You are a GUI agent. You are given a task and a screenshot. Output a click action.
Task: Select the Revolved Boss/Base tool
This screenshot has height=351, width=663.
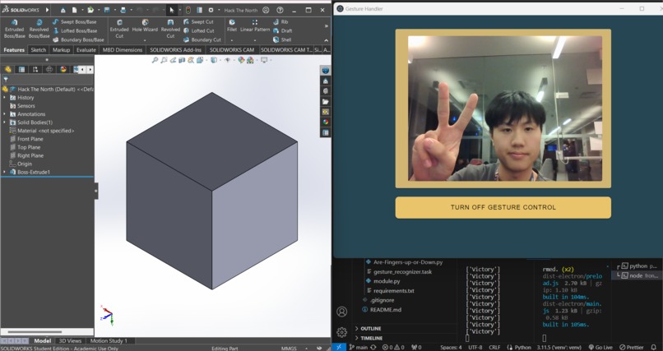[39, 29]
